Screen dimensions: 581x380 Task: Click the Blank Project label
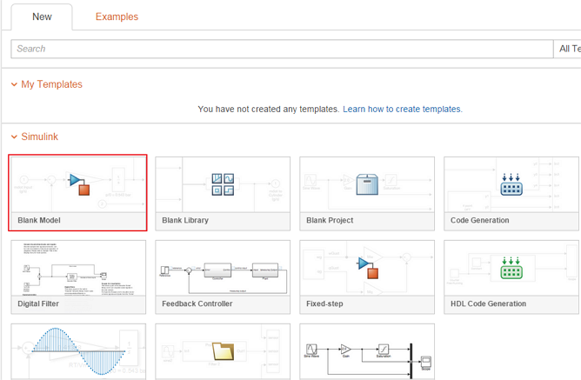tap(330, 221)
